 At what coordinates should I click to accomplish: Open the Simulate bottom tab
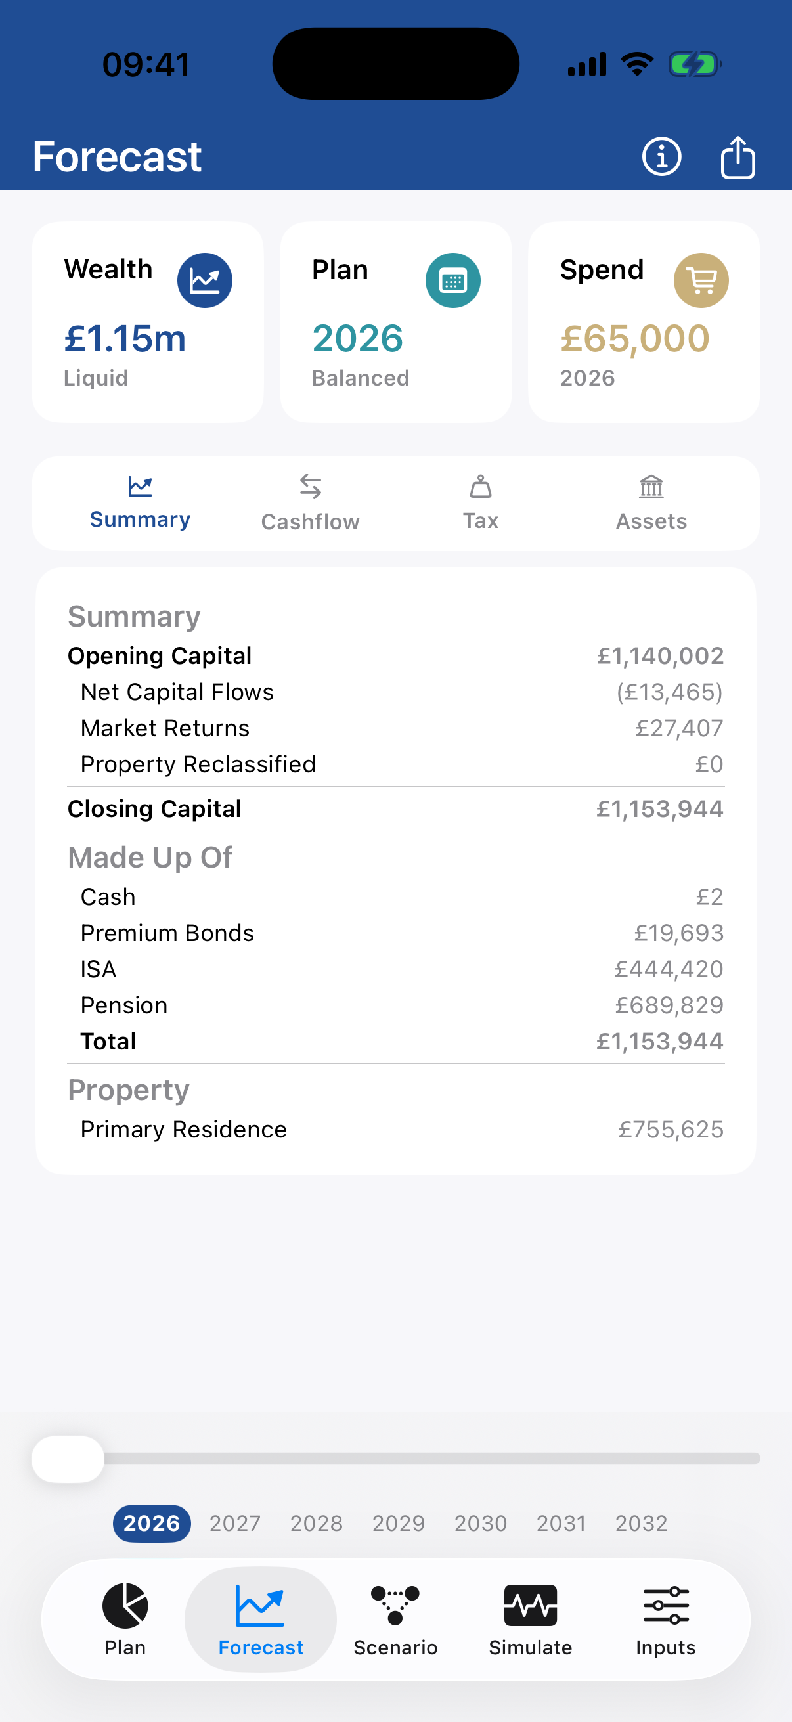pos(530,1618)
